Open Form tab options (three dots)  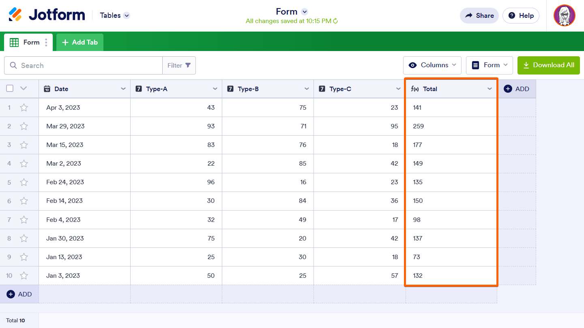(46, 43)
